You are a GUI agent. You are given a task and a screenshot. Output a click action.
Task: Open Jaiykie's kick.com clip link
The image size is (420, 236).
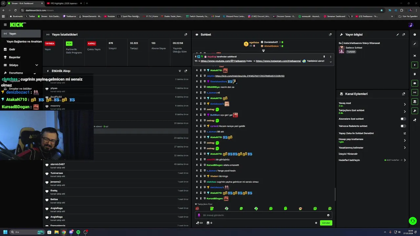pos(250,76)
